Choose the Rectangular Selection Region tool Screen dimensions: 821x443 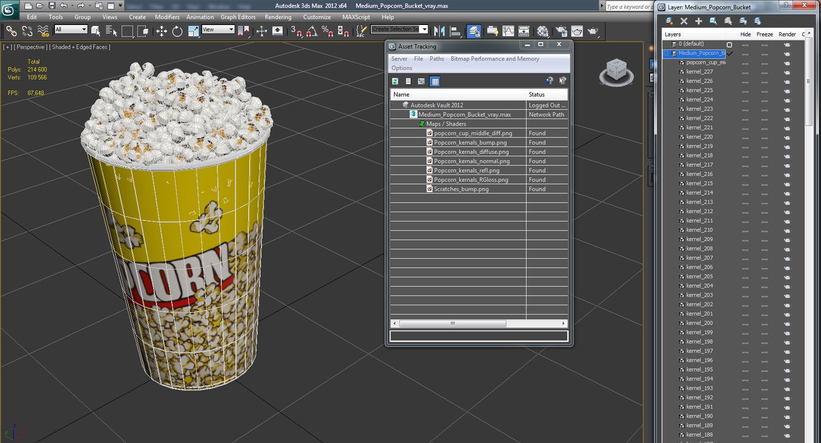pyautogui.click(x=127, y=31)
